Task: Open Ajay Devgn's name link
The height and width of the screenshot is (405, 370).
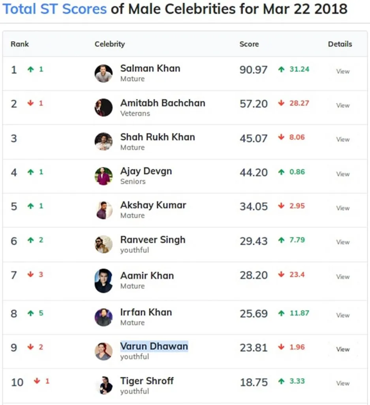Action: [146, 171]
